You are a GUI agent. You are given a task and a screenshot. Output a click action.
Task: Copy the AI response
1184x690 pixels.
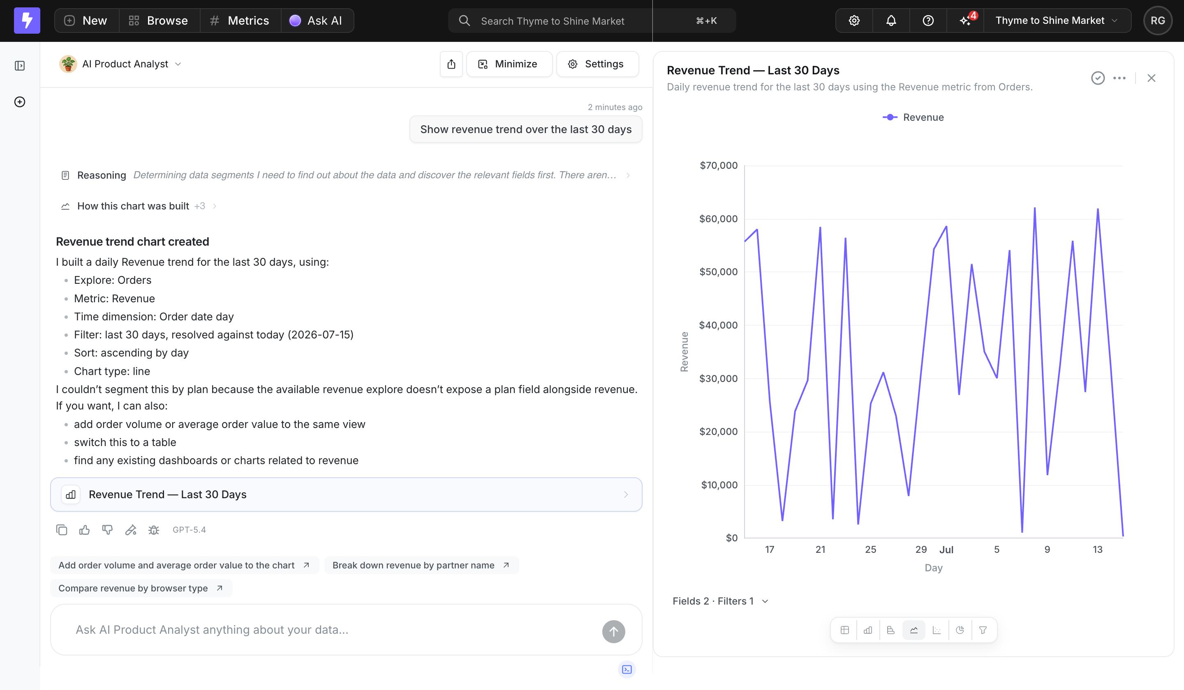point(62,530)
